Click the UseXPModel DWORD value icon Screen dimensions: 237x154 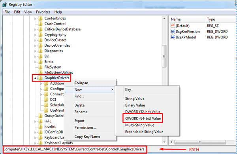[173, 37]
